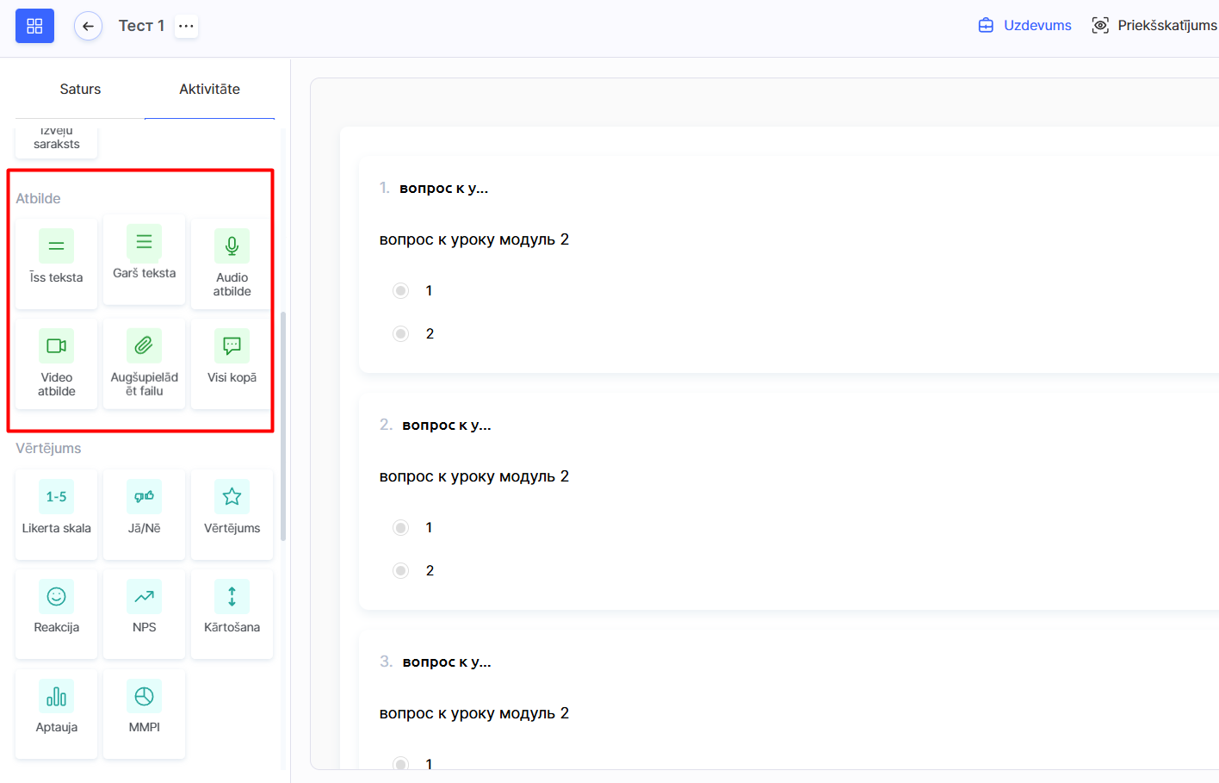
Task: Click the Uzdevums link
Action: [x=1025, y=26]
